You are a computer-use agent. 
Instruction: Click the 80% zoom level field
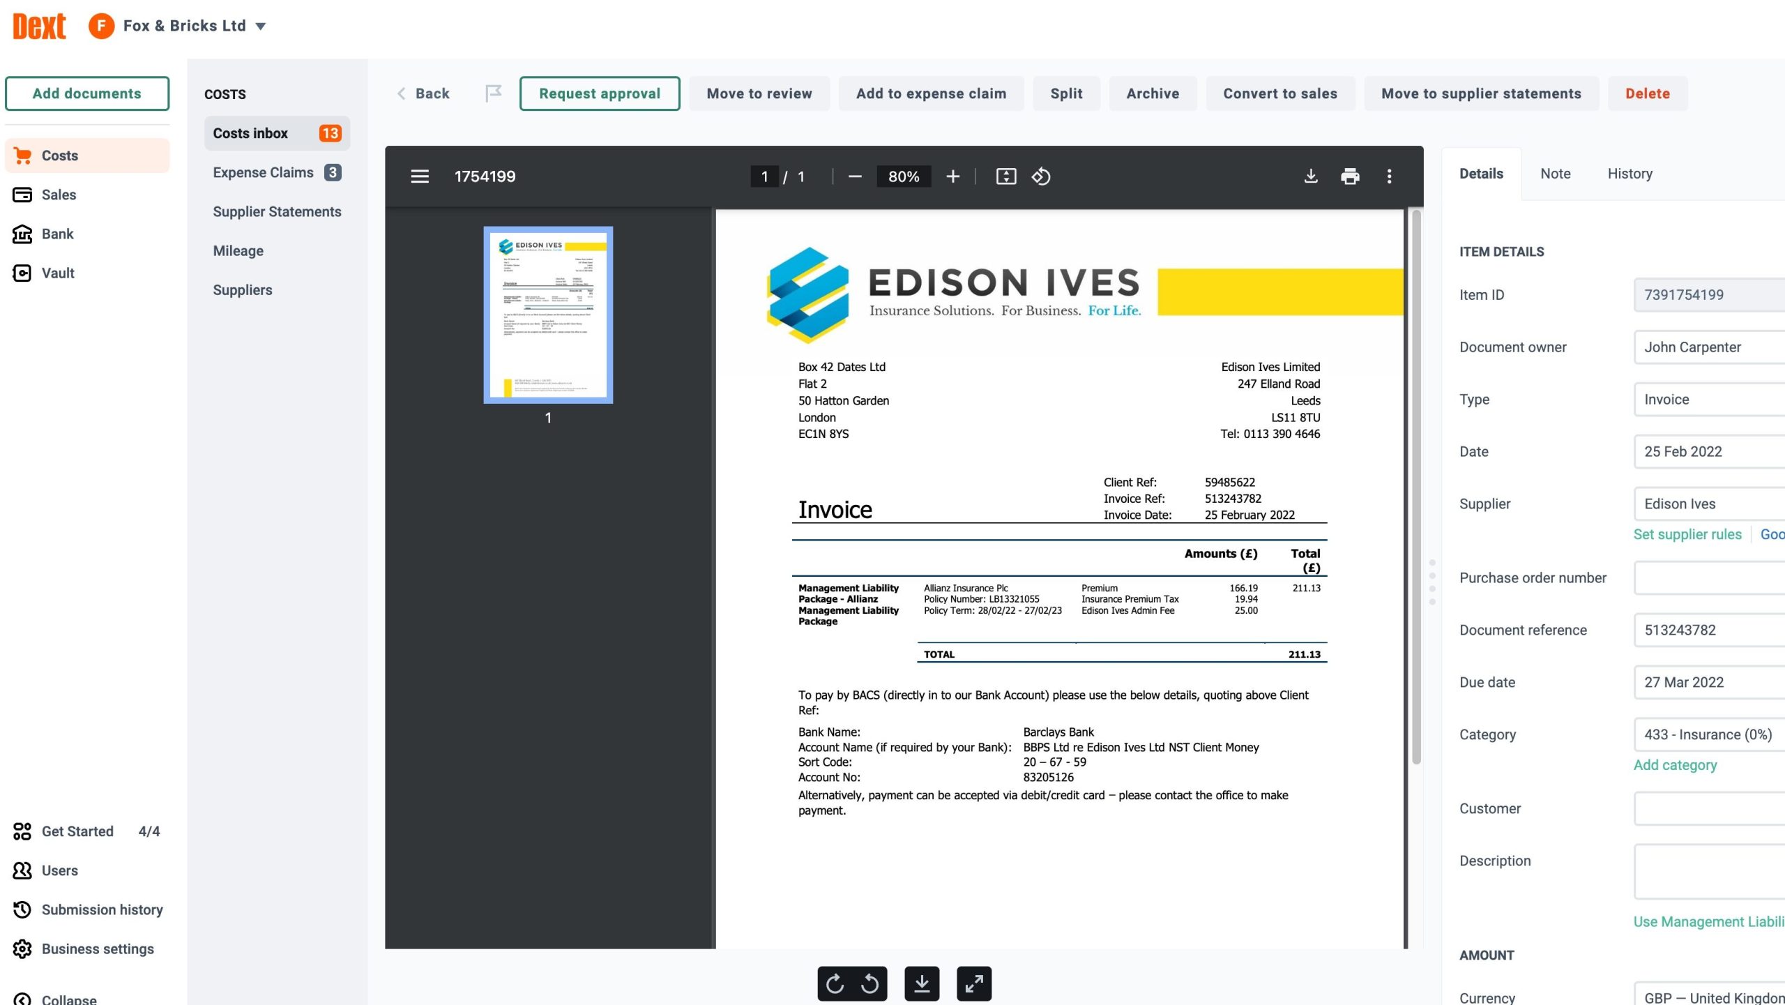[x=904, y=176]
